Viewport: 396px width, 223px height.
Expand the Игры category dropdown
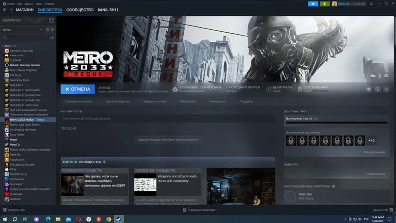pos(41,30)
